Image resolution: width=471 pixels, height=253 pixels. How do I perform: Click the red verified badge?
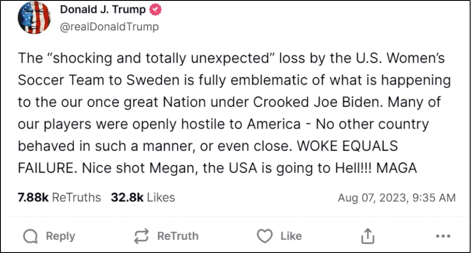(156, 10)
